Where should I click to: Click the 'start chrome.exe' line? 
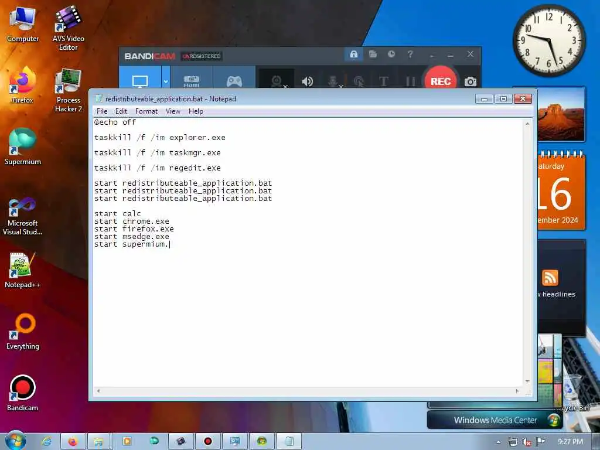tap(132, 221)
